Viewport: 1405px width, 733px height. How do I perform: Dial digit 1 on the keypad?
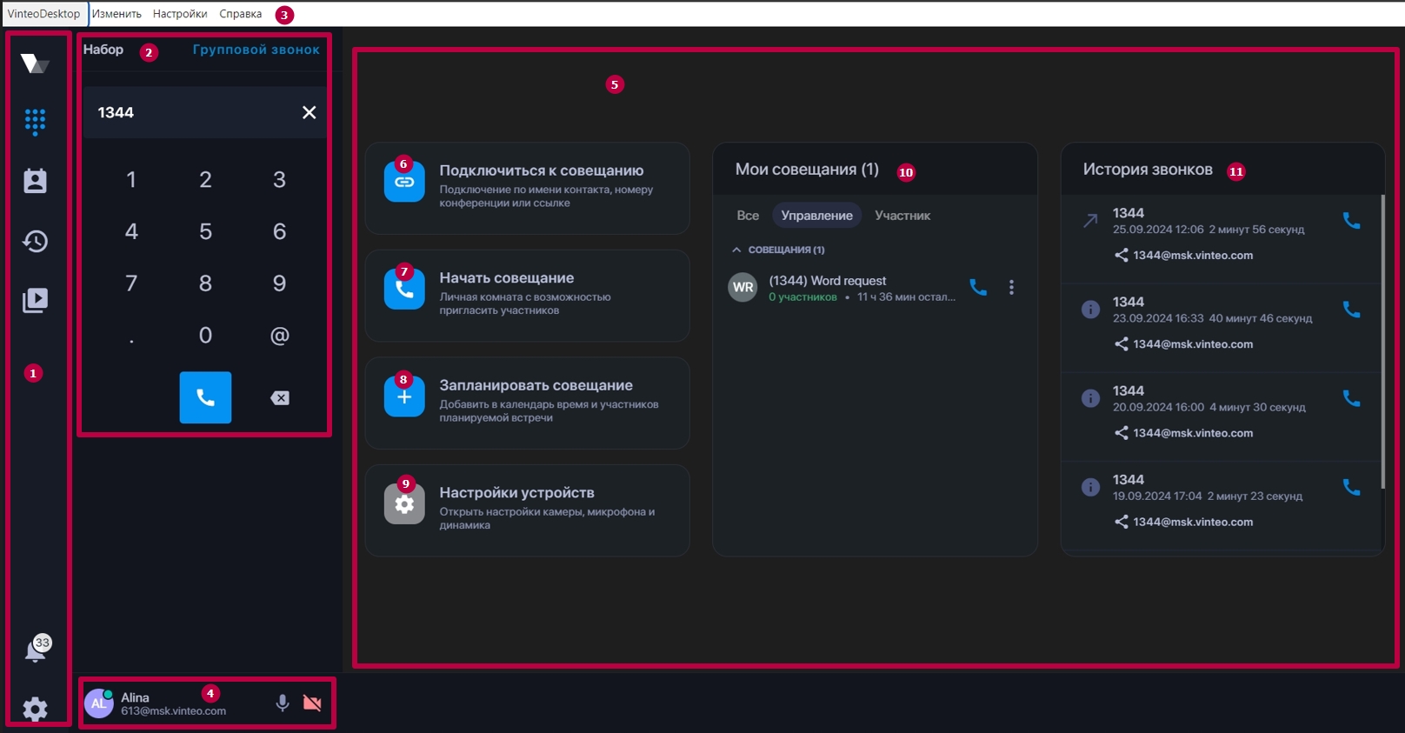point(131,180)
